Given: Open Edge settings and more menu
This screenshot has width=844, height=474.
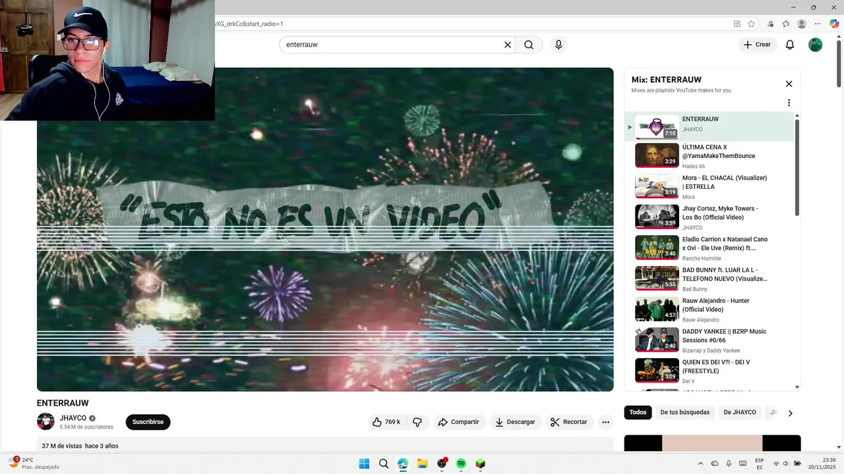Looking at the screenshot, I should click(x=818, y=24).
